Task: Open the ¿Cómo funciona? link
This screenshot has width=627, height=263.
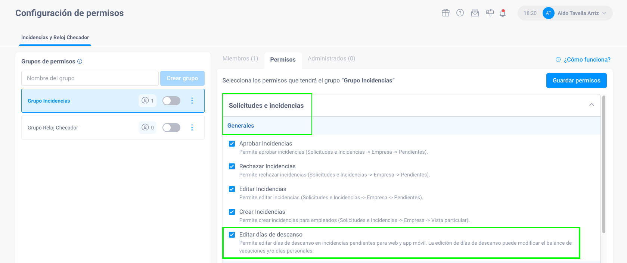Action: point(587,60)
